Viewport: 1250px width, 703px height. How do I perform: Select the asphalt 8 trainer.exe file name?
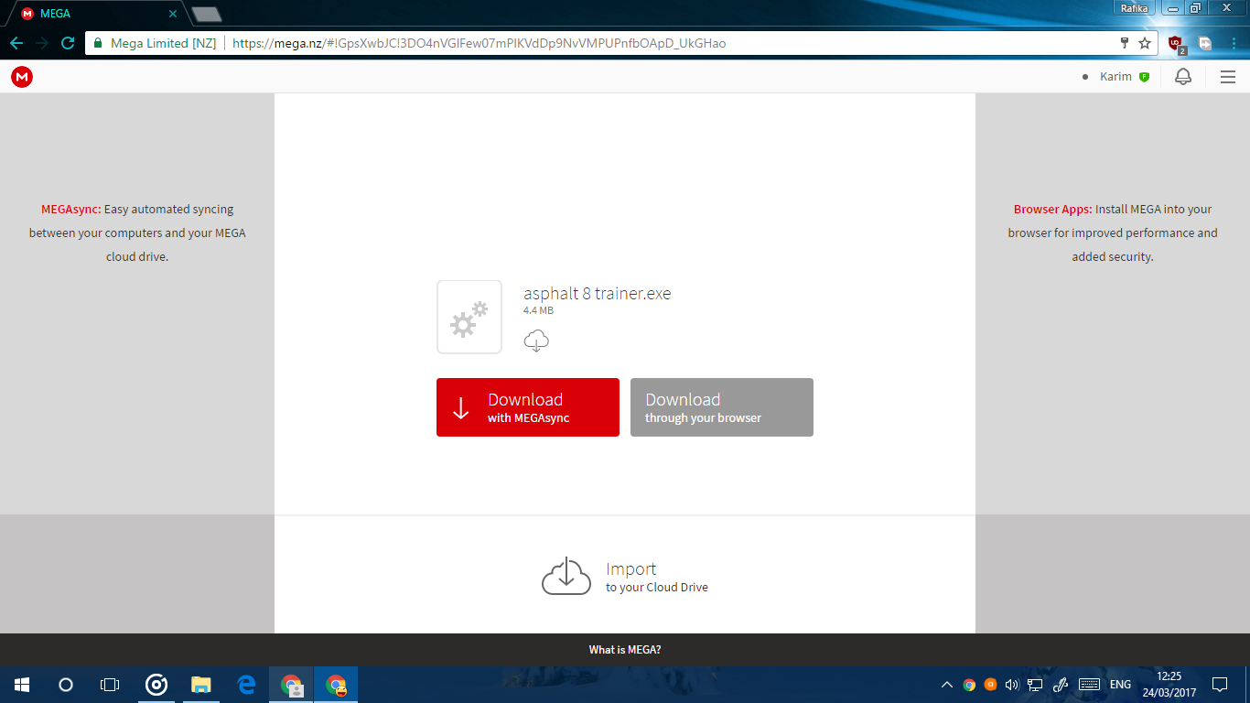click(598, 294)
